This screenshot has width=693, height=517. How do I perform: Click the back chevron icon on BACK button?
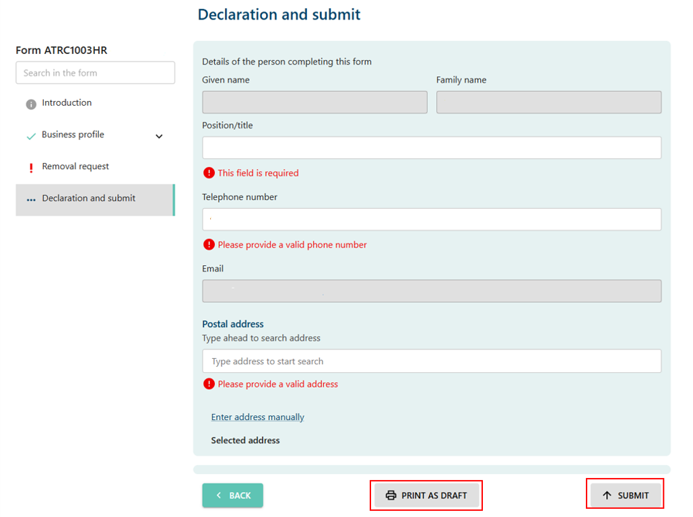point(218,495)
